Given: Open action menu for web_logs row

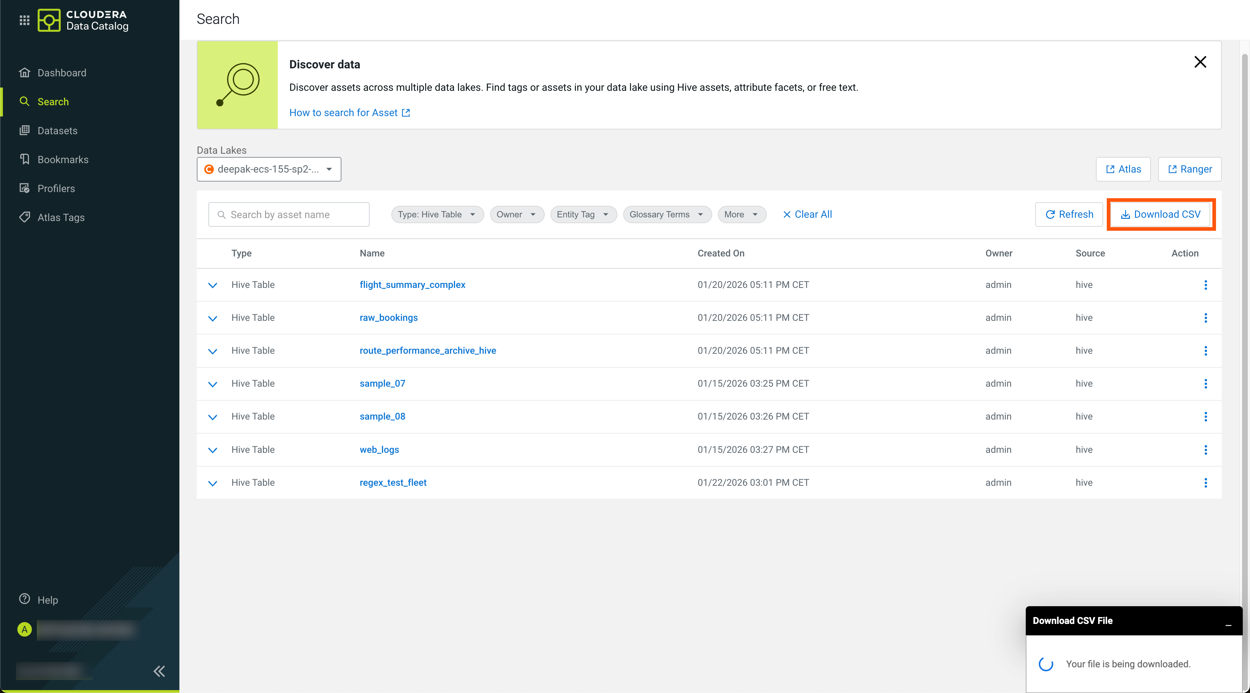Looking at the screenshot, I should (1206, 450).
